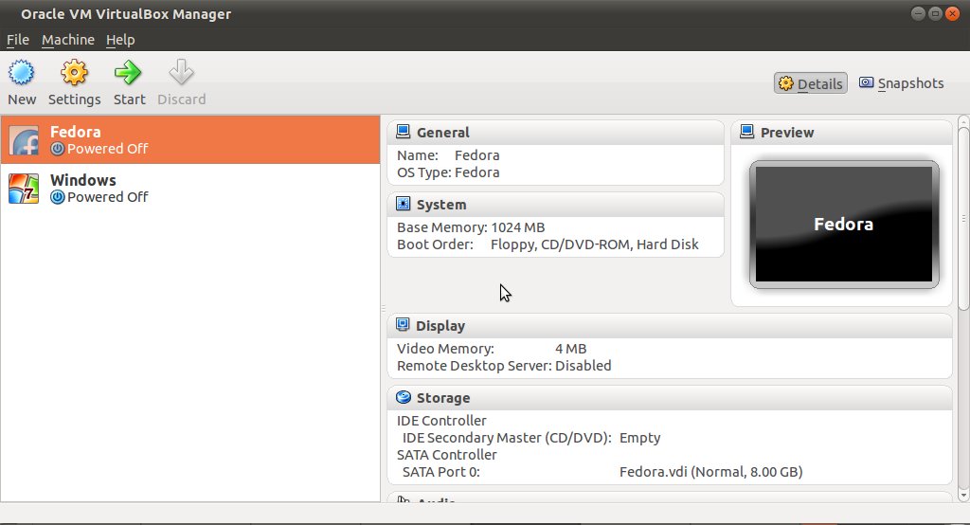This screenshot has height=525, width=970.
Task: Click the gear icon on Details button
Action: tap(785, 83)
